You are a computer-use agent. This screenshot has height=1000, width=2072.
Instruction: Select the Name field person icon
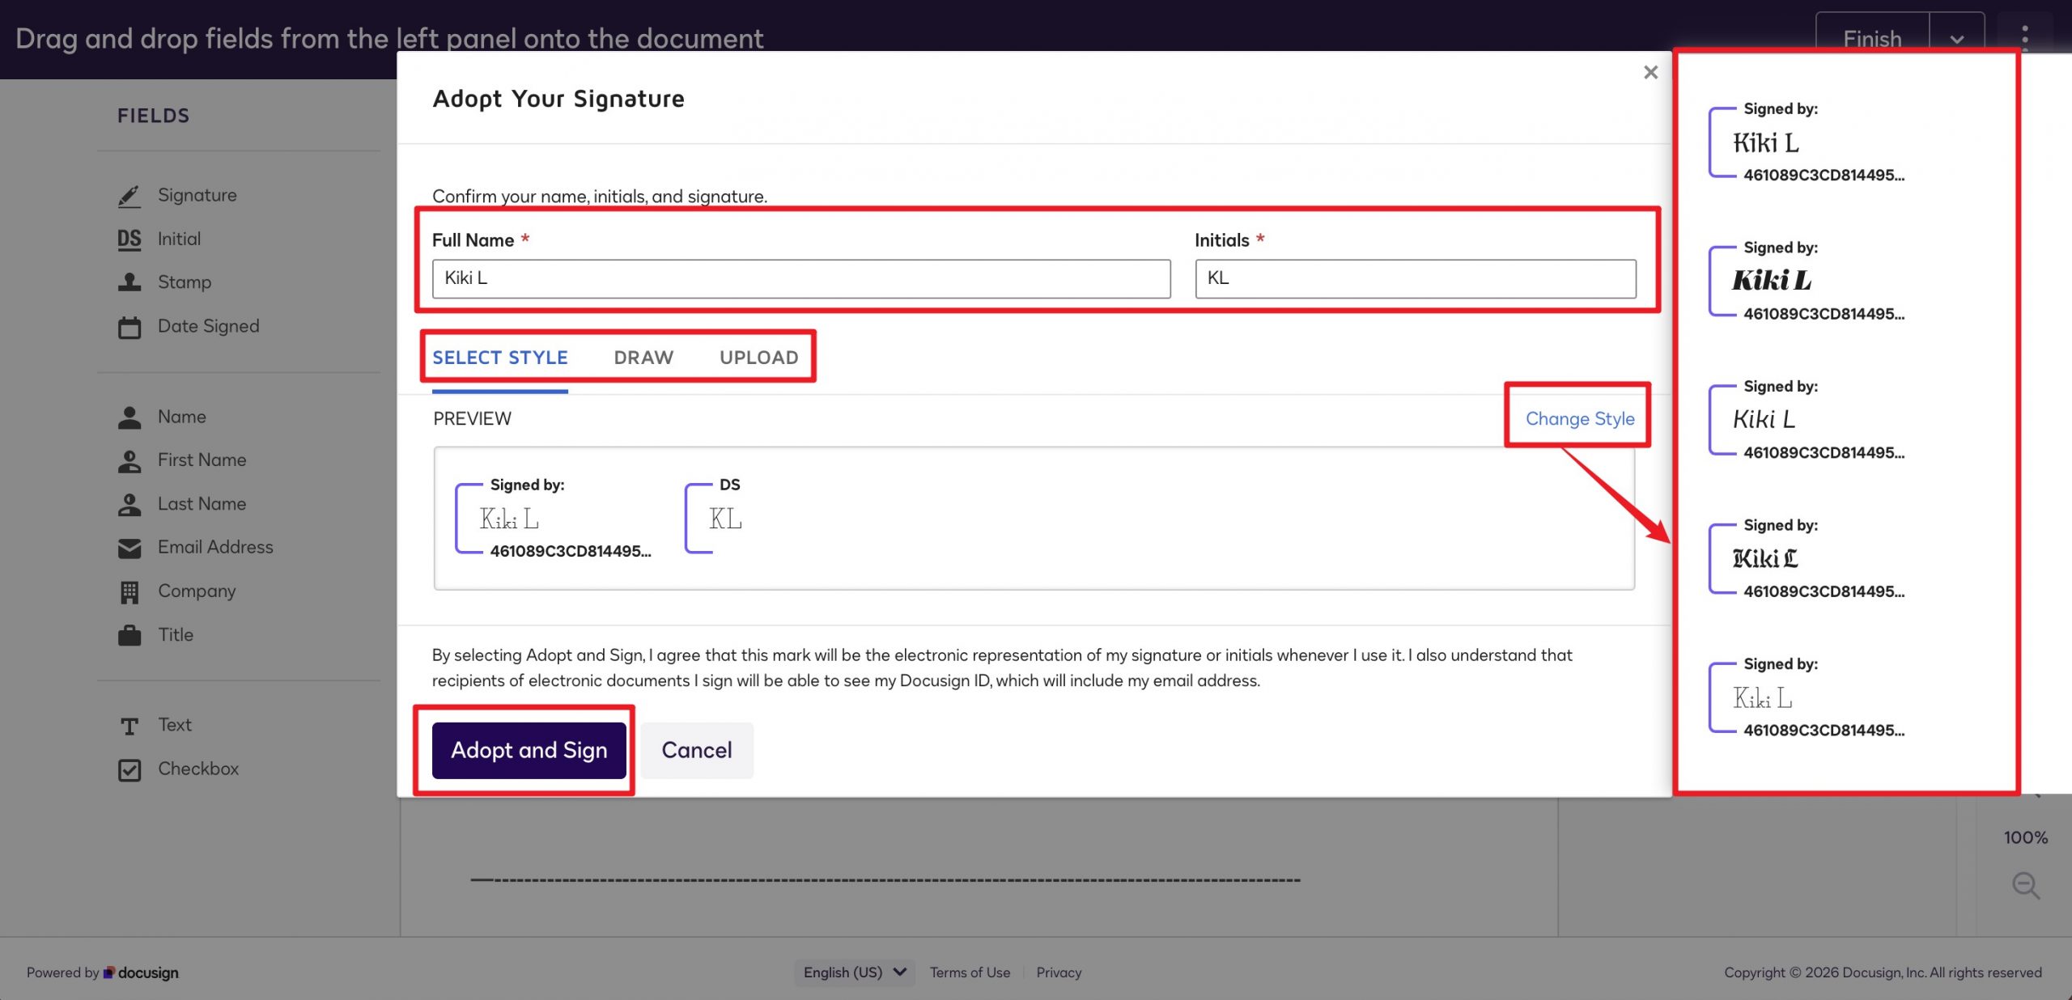[x=129, y=417]
